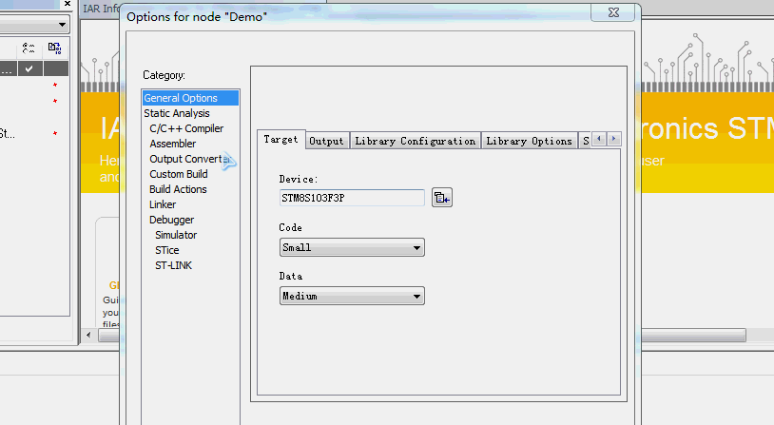Close the workspace panel with the X
Viewport: 774px width, 425px height.
(68, 4)
